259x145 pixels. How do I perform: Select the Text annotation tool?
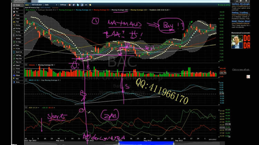click(18, 22)
